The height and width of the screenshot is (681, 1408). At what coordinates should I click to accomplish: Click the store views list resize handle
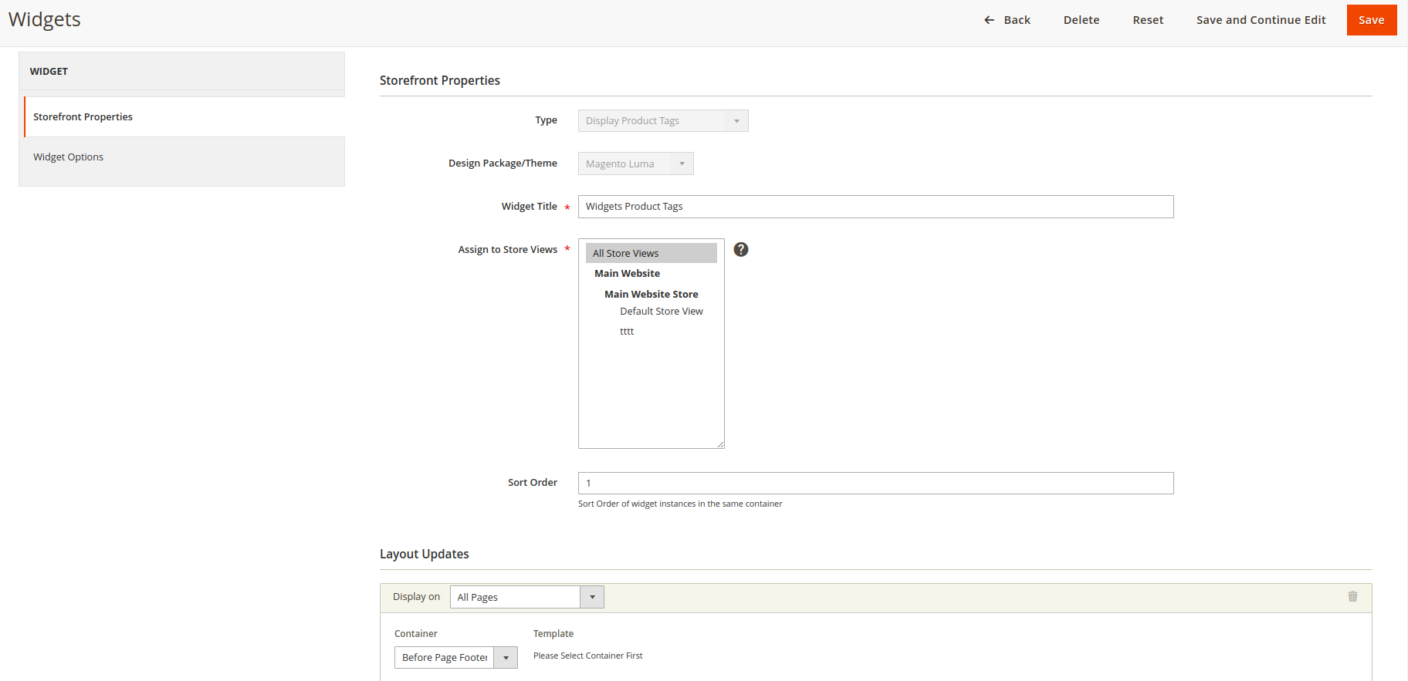tap(720, 444)
